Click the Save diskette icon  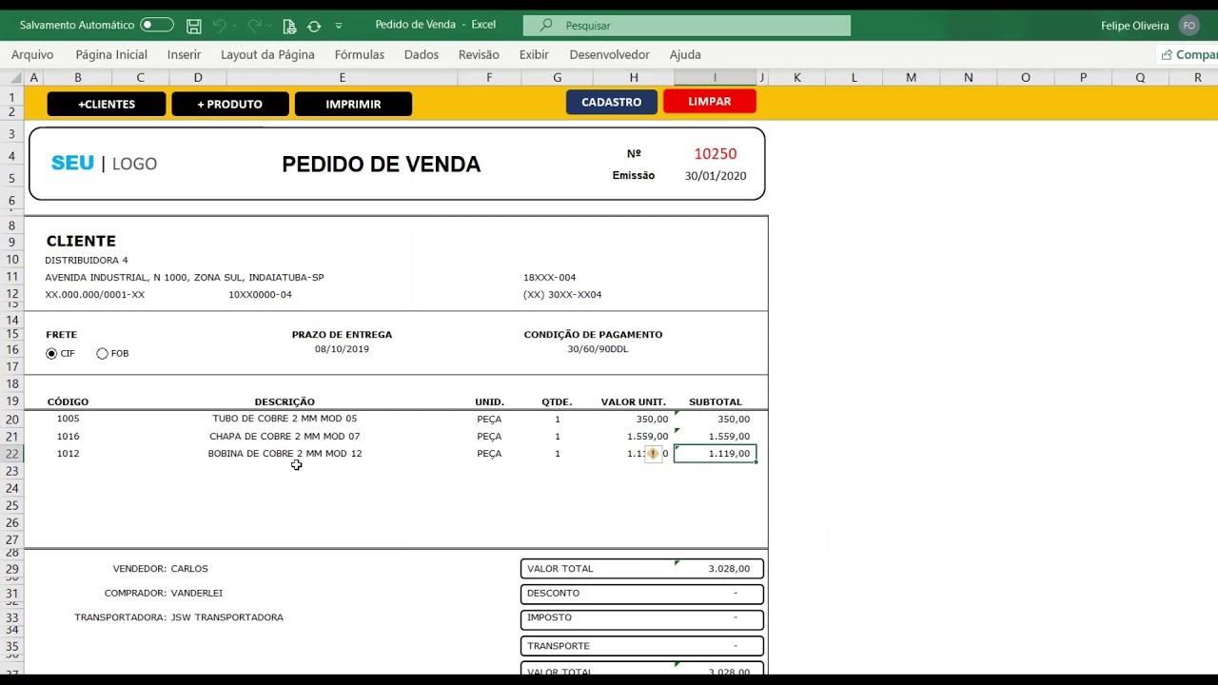pyautogui.click(x=194, y=26)
